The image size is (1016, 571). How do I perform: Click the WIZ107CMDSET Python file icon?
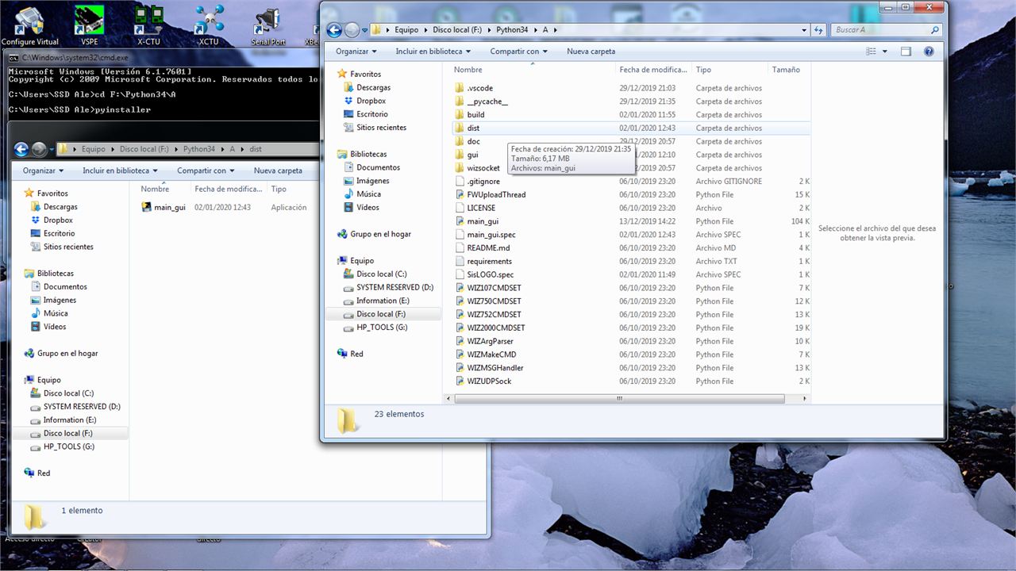click(x=460, y=288)
